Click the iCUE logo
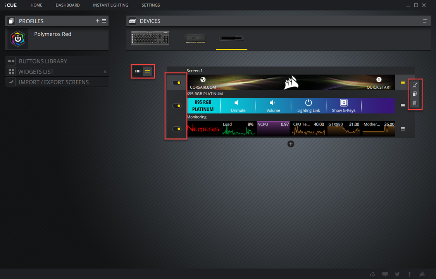Viewport: 436px width, 279px height. pyautogui.click(x=11, y=5)
